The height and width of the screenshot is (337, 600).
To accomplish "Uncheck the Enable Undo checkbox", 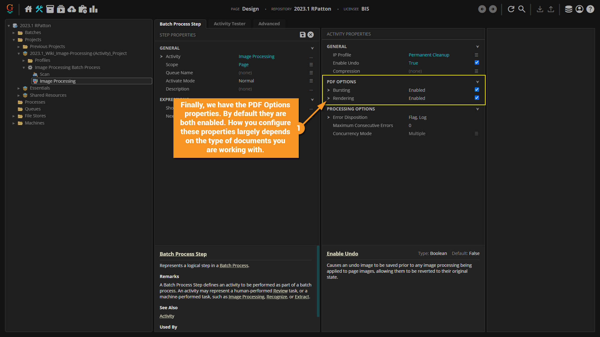I will (477, 63).
